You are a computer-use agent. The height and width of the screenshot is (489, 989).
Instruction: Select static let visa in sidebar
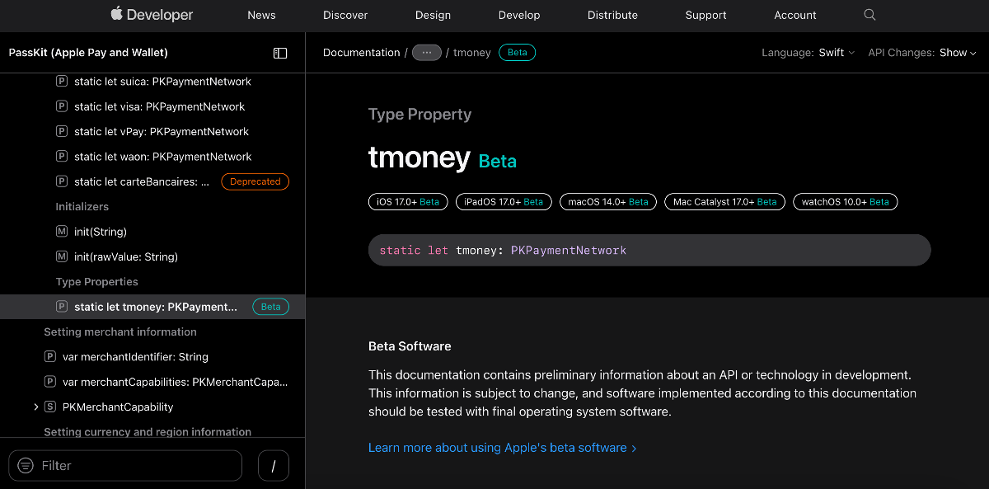159,106
